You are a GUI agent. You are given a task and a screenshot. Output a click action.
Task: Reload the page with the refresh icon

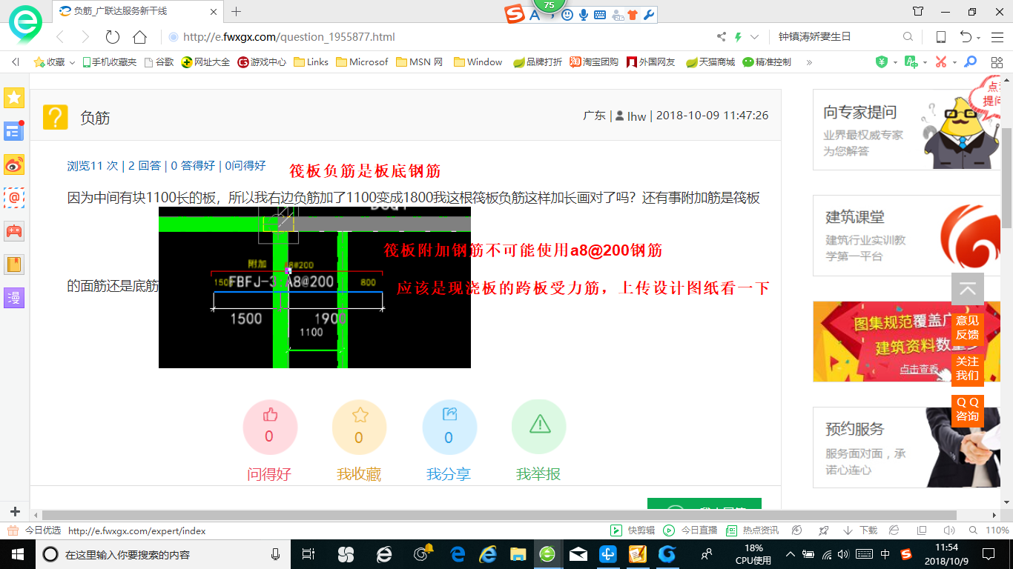113,37
